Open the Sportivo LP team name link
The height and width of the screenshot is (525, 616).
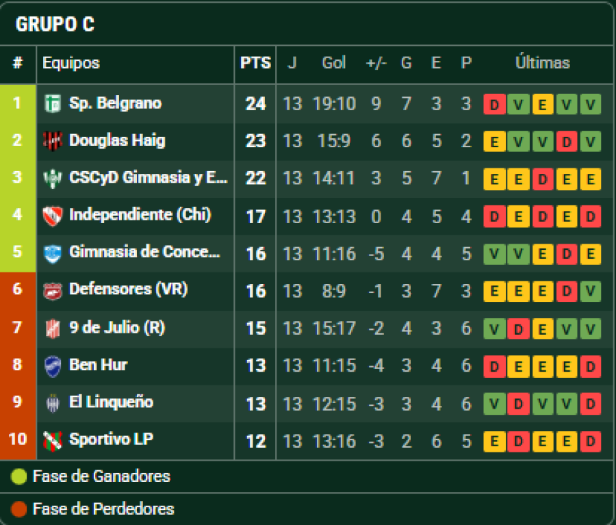(111, 439)
